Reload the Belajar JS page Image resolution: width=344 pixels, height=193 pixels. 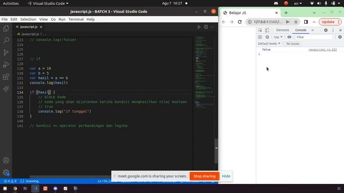[240, 22]
